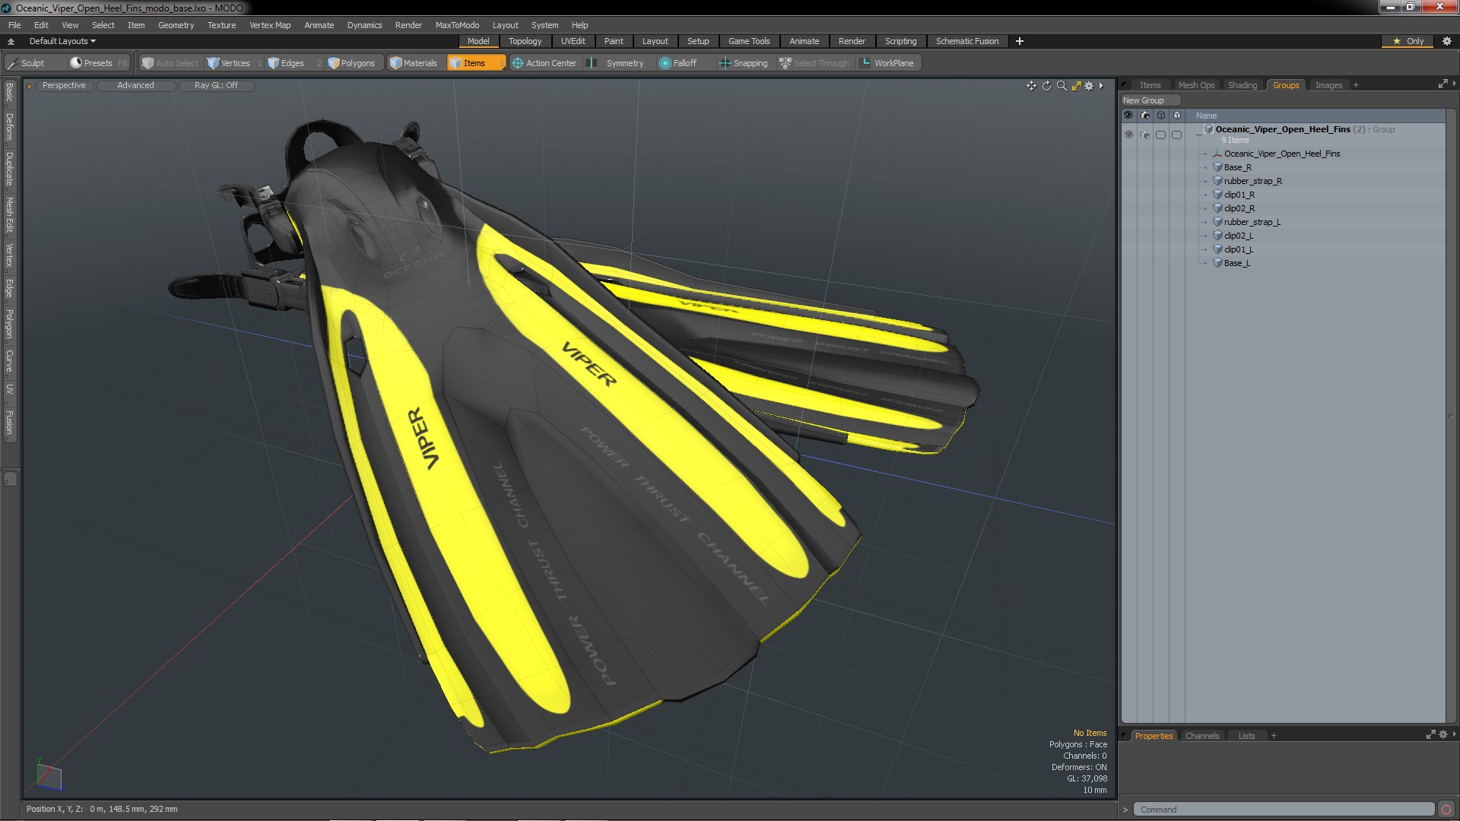Open Snapping settings

[x=744, y=63]
